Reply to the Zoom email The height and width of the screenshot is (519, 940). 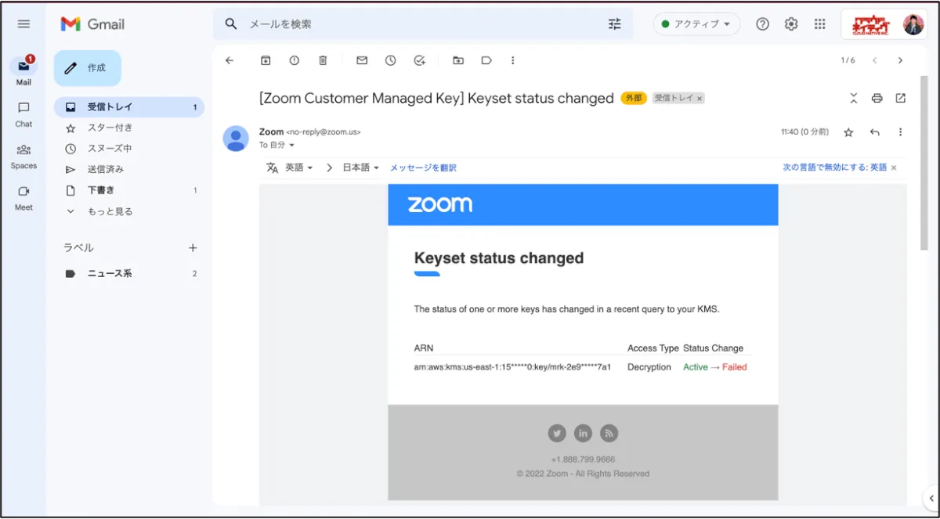coord(875,132)
